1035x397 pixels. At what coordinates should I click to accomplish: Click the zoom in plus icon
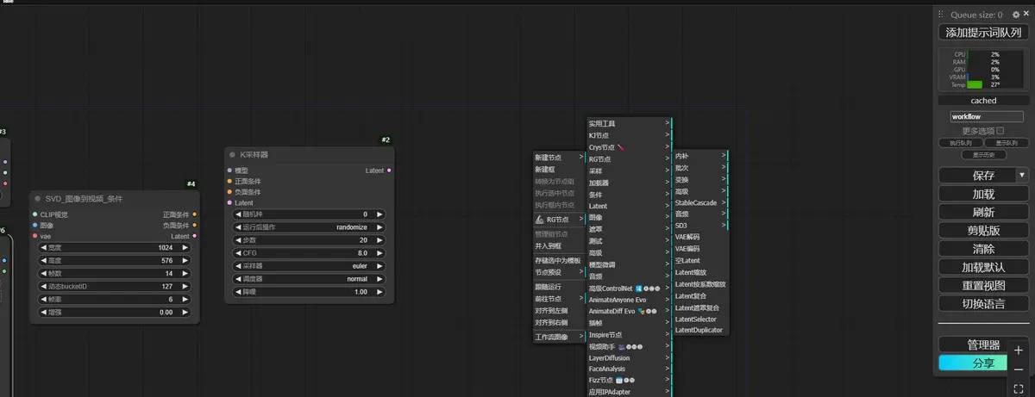tap(1019, 350)
